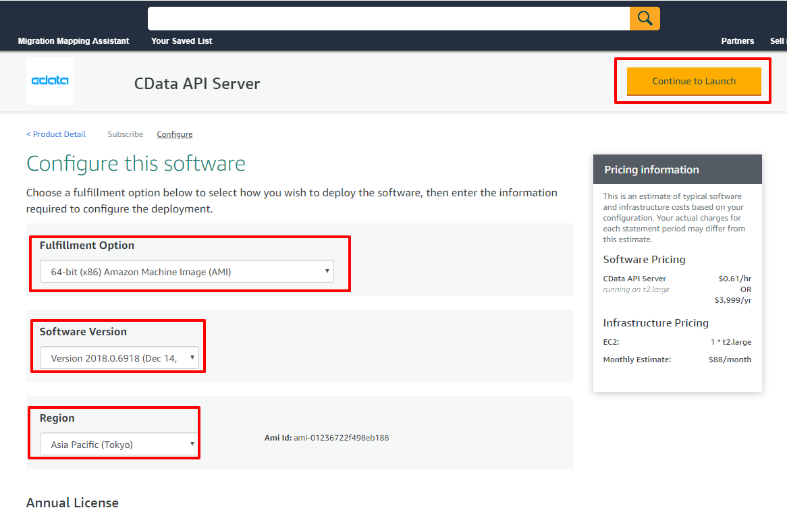Click the orange search magnifier button
787x510 pixels.
click(x=645, y=19)
